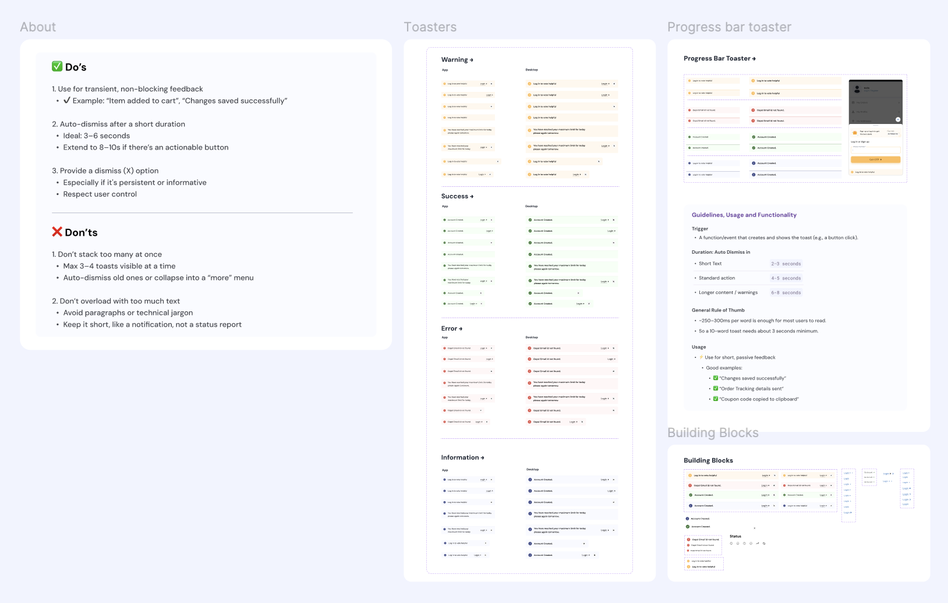The image size is (948, 603).
Task: Click the 'Guidelines, Usage and Functionality' purple heading
Action: click(744, 215)
